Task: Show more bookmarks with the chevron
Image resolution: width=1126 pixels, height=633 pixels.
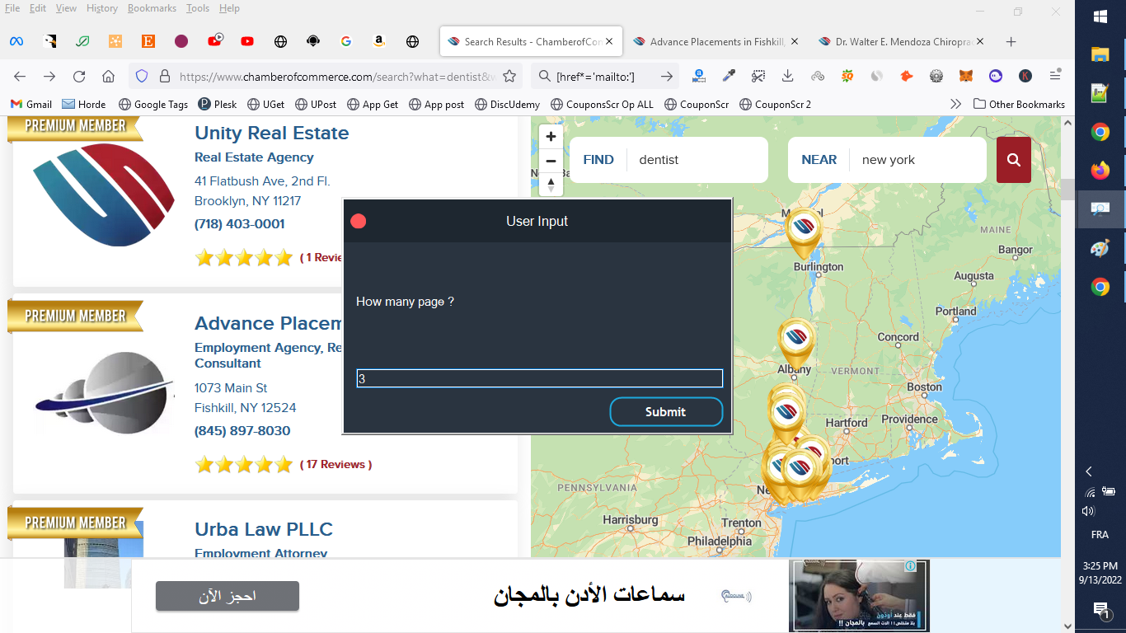Action: 955,104
